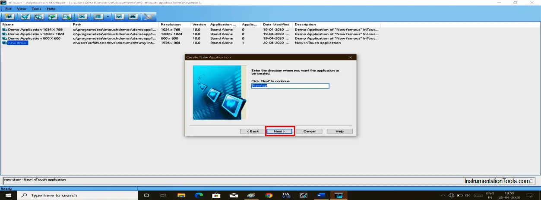The image size is (541, 200).
Task: Sort list by Resolution column header
Action: (175, 25)
